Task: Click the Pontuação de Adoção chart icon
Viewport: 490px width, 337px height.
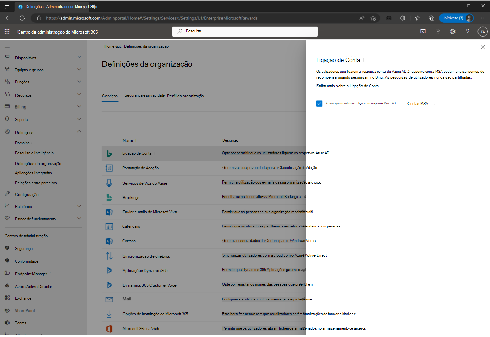Action: 109,168
